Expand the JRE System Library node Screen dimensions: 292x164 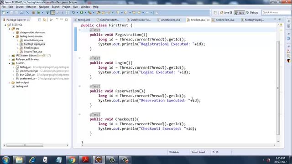[x=9, y=56]
